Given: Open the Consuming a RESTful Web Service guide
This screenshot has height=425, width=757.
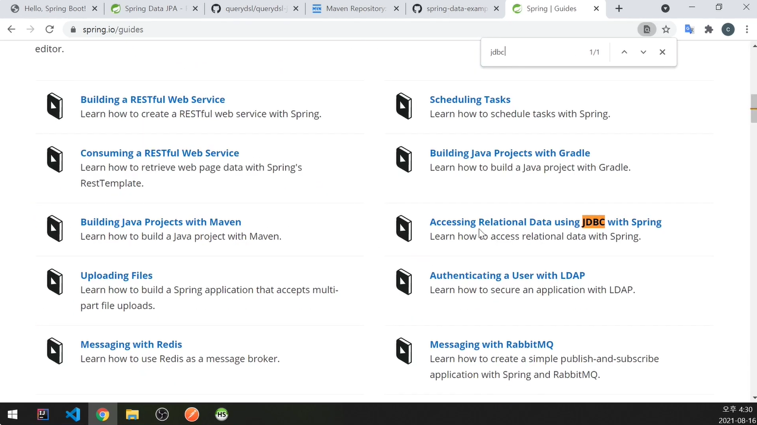Looking at the screenshot, I should (159, 153).
